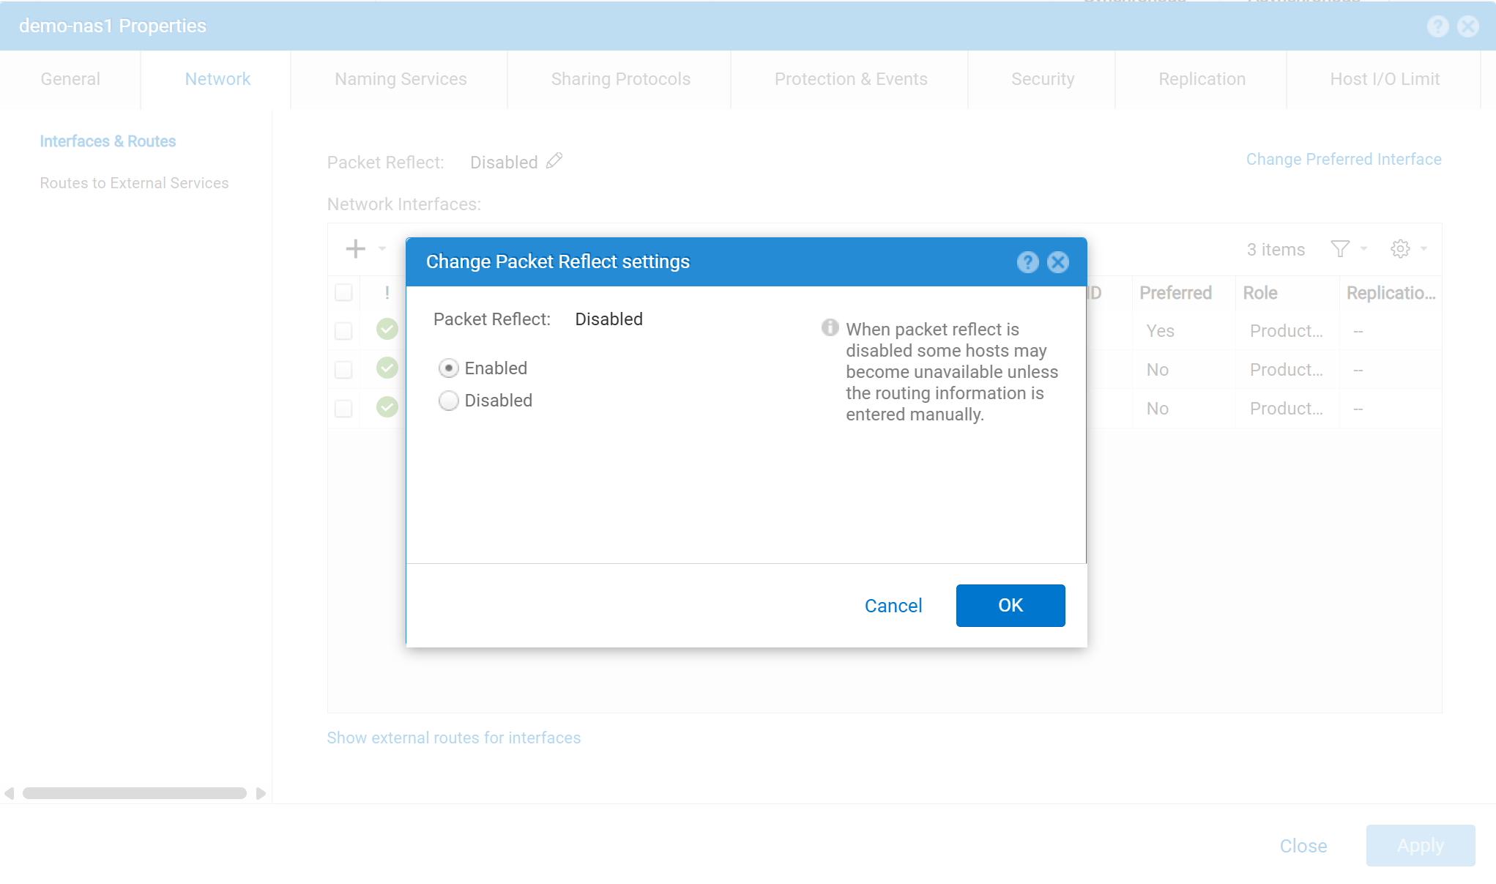
Task: Click the gear icon for table column settings
Action: 1401,249
